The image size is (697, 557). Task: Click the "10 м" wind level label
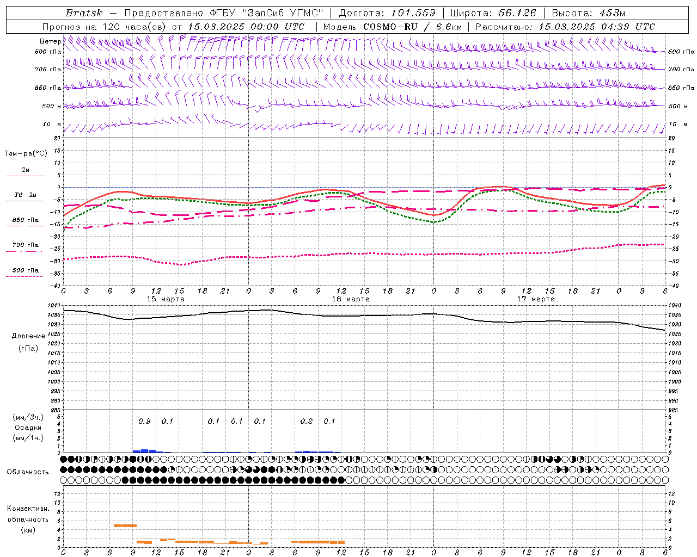[52, 124]
